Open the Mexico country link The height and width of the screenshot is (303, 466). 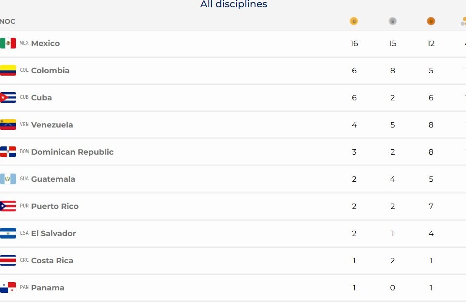pos(46,43)
